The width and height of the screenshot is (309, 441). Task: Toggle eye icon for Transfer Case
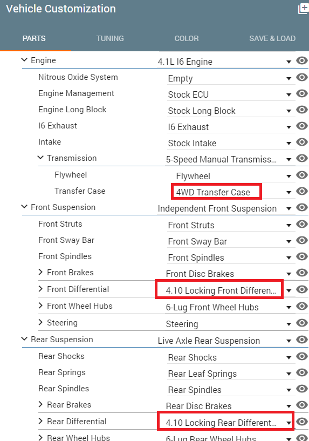pos(302,191)
